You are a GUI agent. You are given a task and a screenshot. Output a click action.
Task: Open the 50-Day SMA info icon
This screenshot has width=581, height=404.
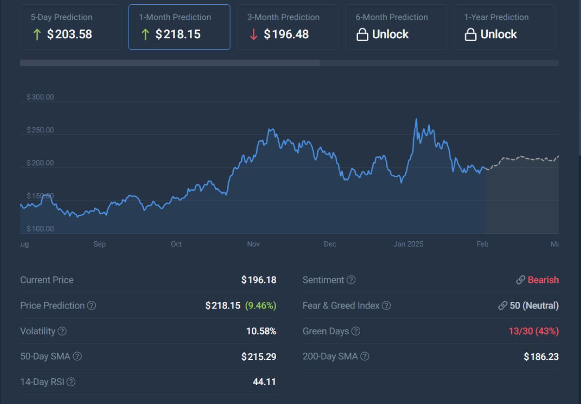pyautogui.click(x=77, y=357)
